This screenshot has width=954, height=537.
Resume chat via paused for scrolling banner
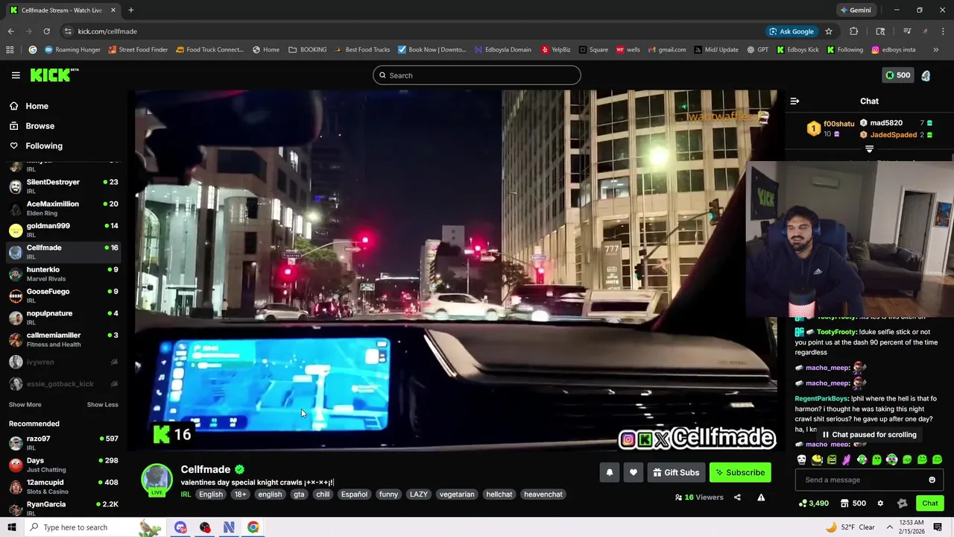(869, 435)
